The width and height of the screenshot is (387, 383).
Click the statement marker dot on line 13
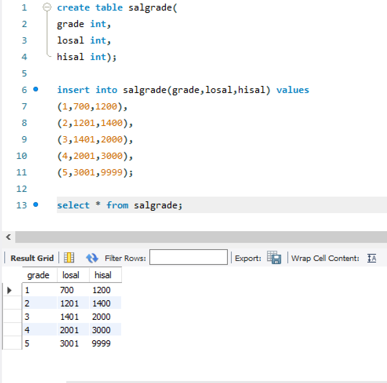click(36, 205)
